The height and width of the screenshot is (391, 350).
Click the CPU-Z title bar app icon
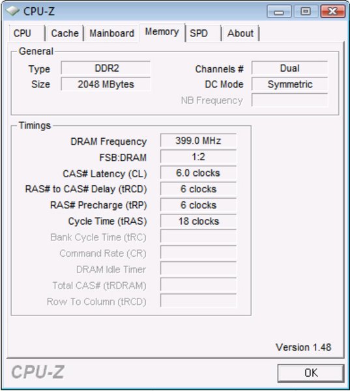click(13, 11)
